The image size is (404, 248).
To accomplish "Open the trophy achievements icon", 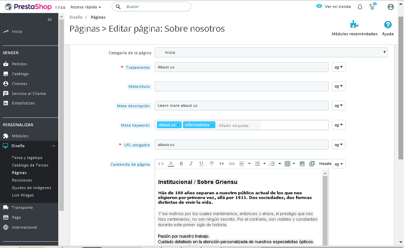I will [372, 6].
